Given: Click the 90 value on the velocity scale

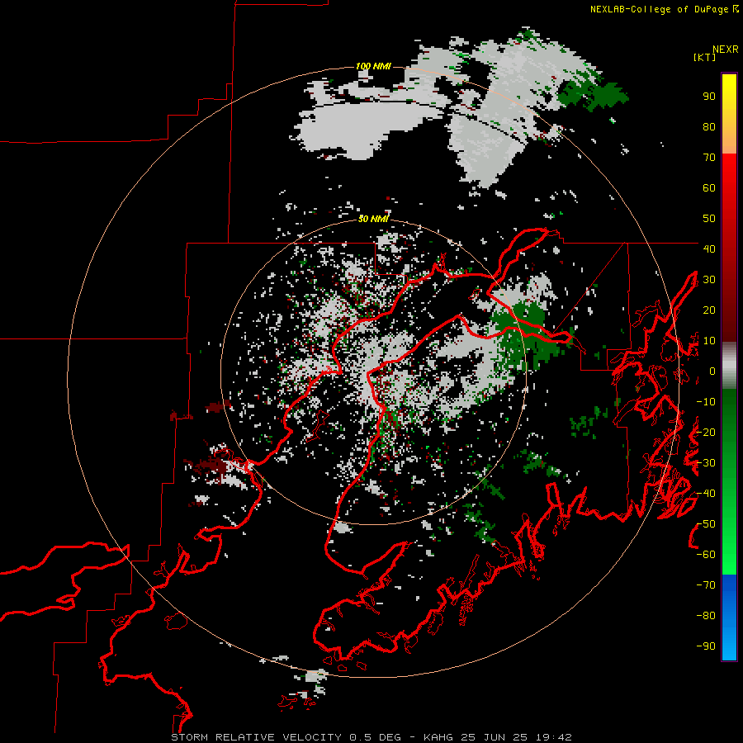Looking at the screenshot, I should 709,97.
